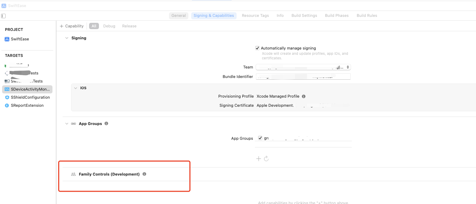Select the SShieldConfiguration target

[x=27, y=97]
